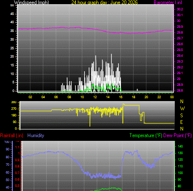The image size is (193, 191).
Task: Click the 29.9 barometer scale value
Action: pos(180,27)
